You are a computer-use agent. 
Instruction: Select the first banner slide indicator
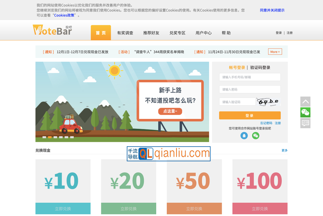point(44,137)
